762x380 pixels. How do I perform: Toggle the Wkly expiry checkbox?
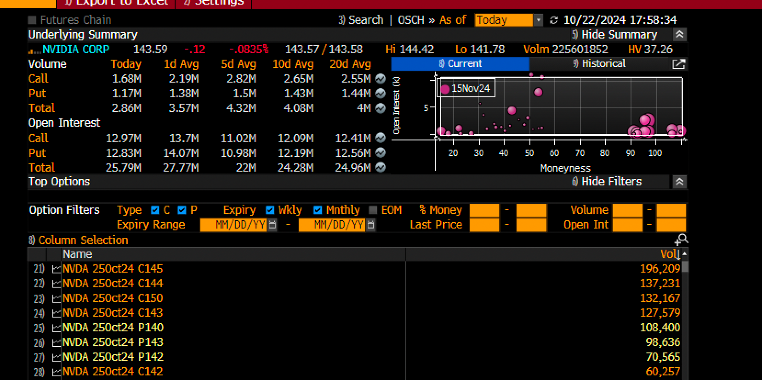(270, 210)
